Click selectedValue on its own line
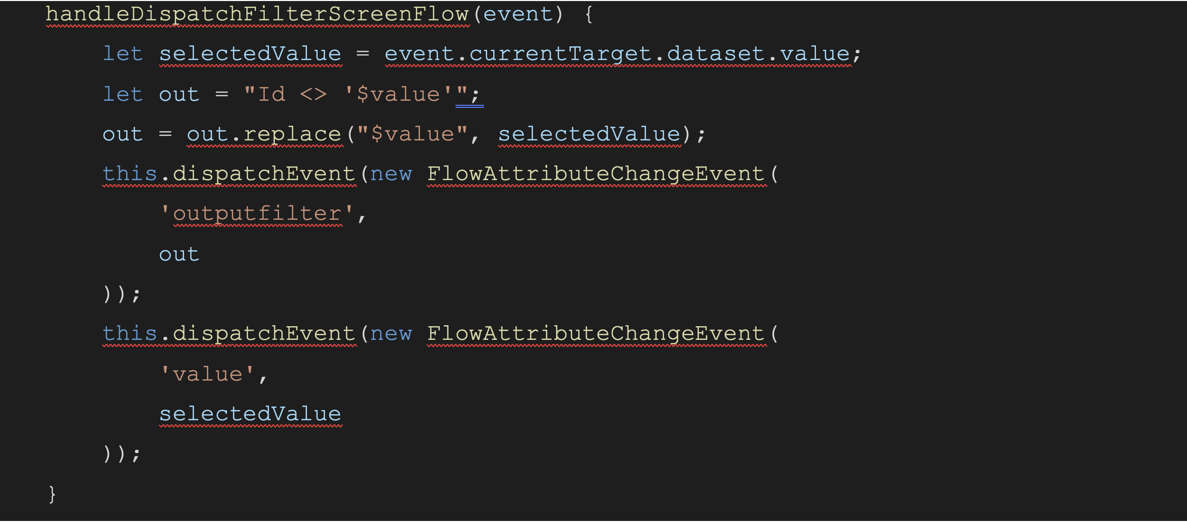 click(x=250, y=414)
